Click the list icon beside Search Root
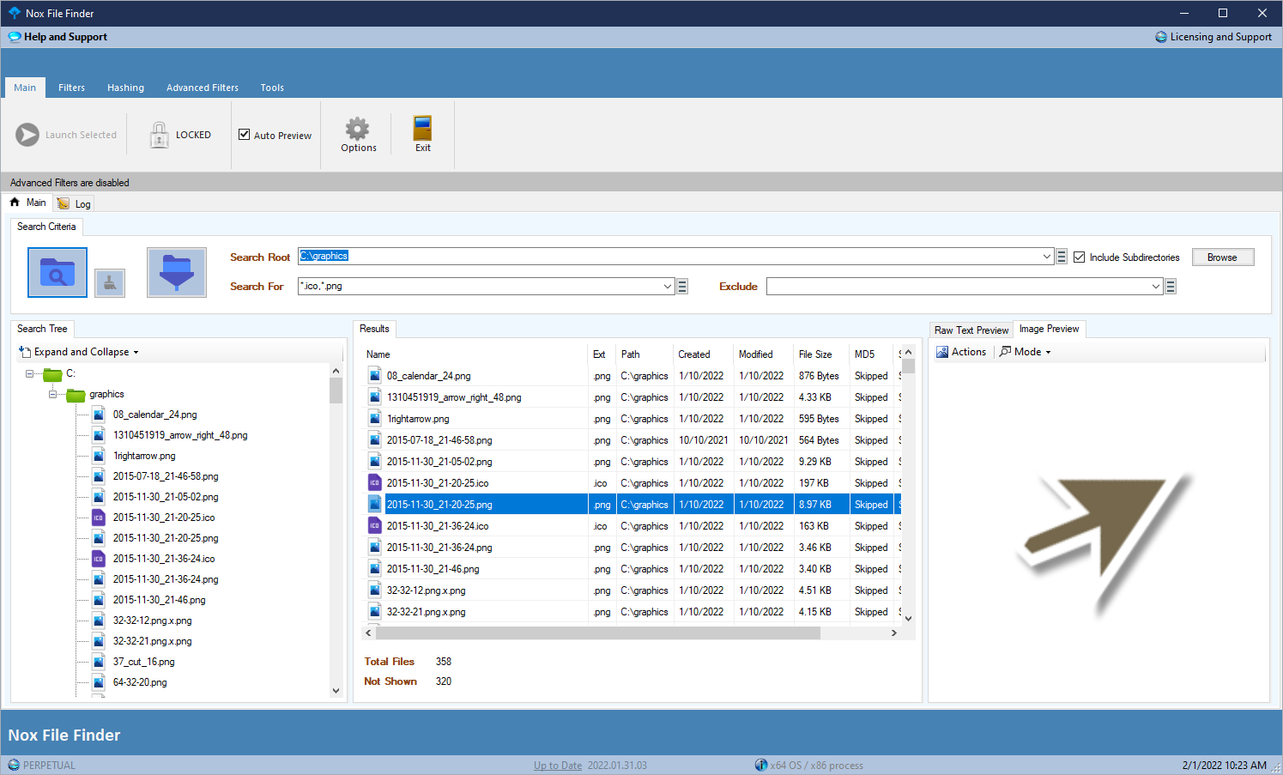 1062,257
